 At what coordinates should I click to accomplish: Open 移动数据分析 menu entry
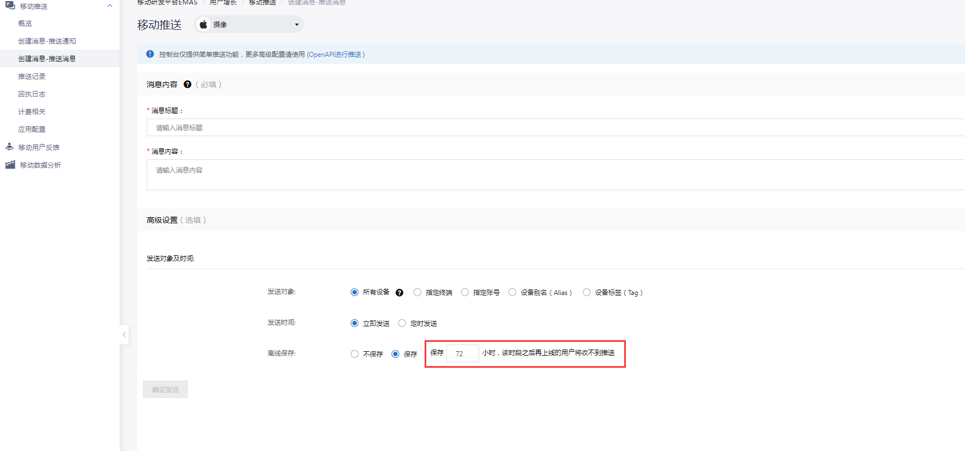[x=41, y=165]
